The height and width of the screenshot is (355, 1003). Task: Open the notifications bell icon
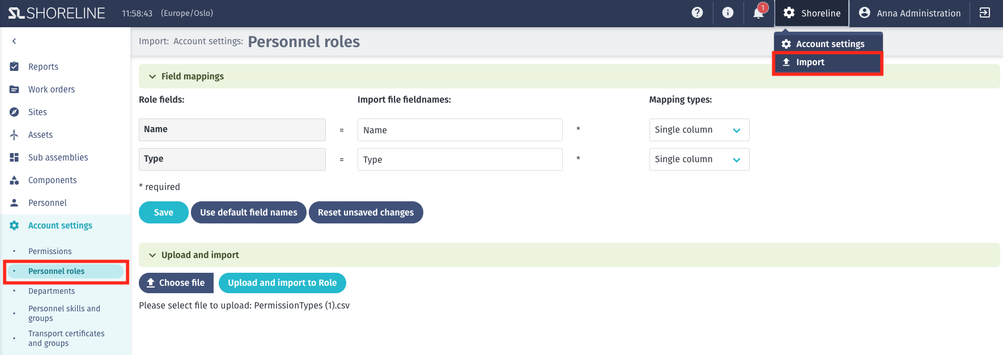759,12
